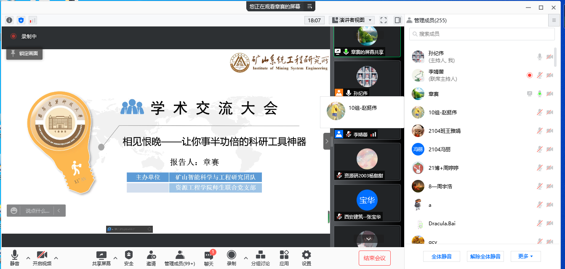Open the 安全 security options

(128, 256)
